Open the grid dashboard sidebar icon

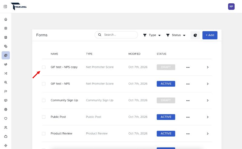tap(6, 28)
